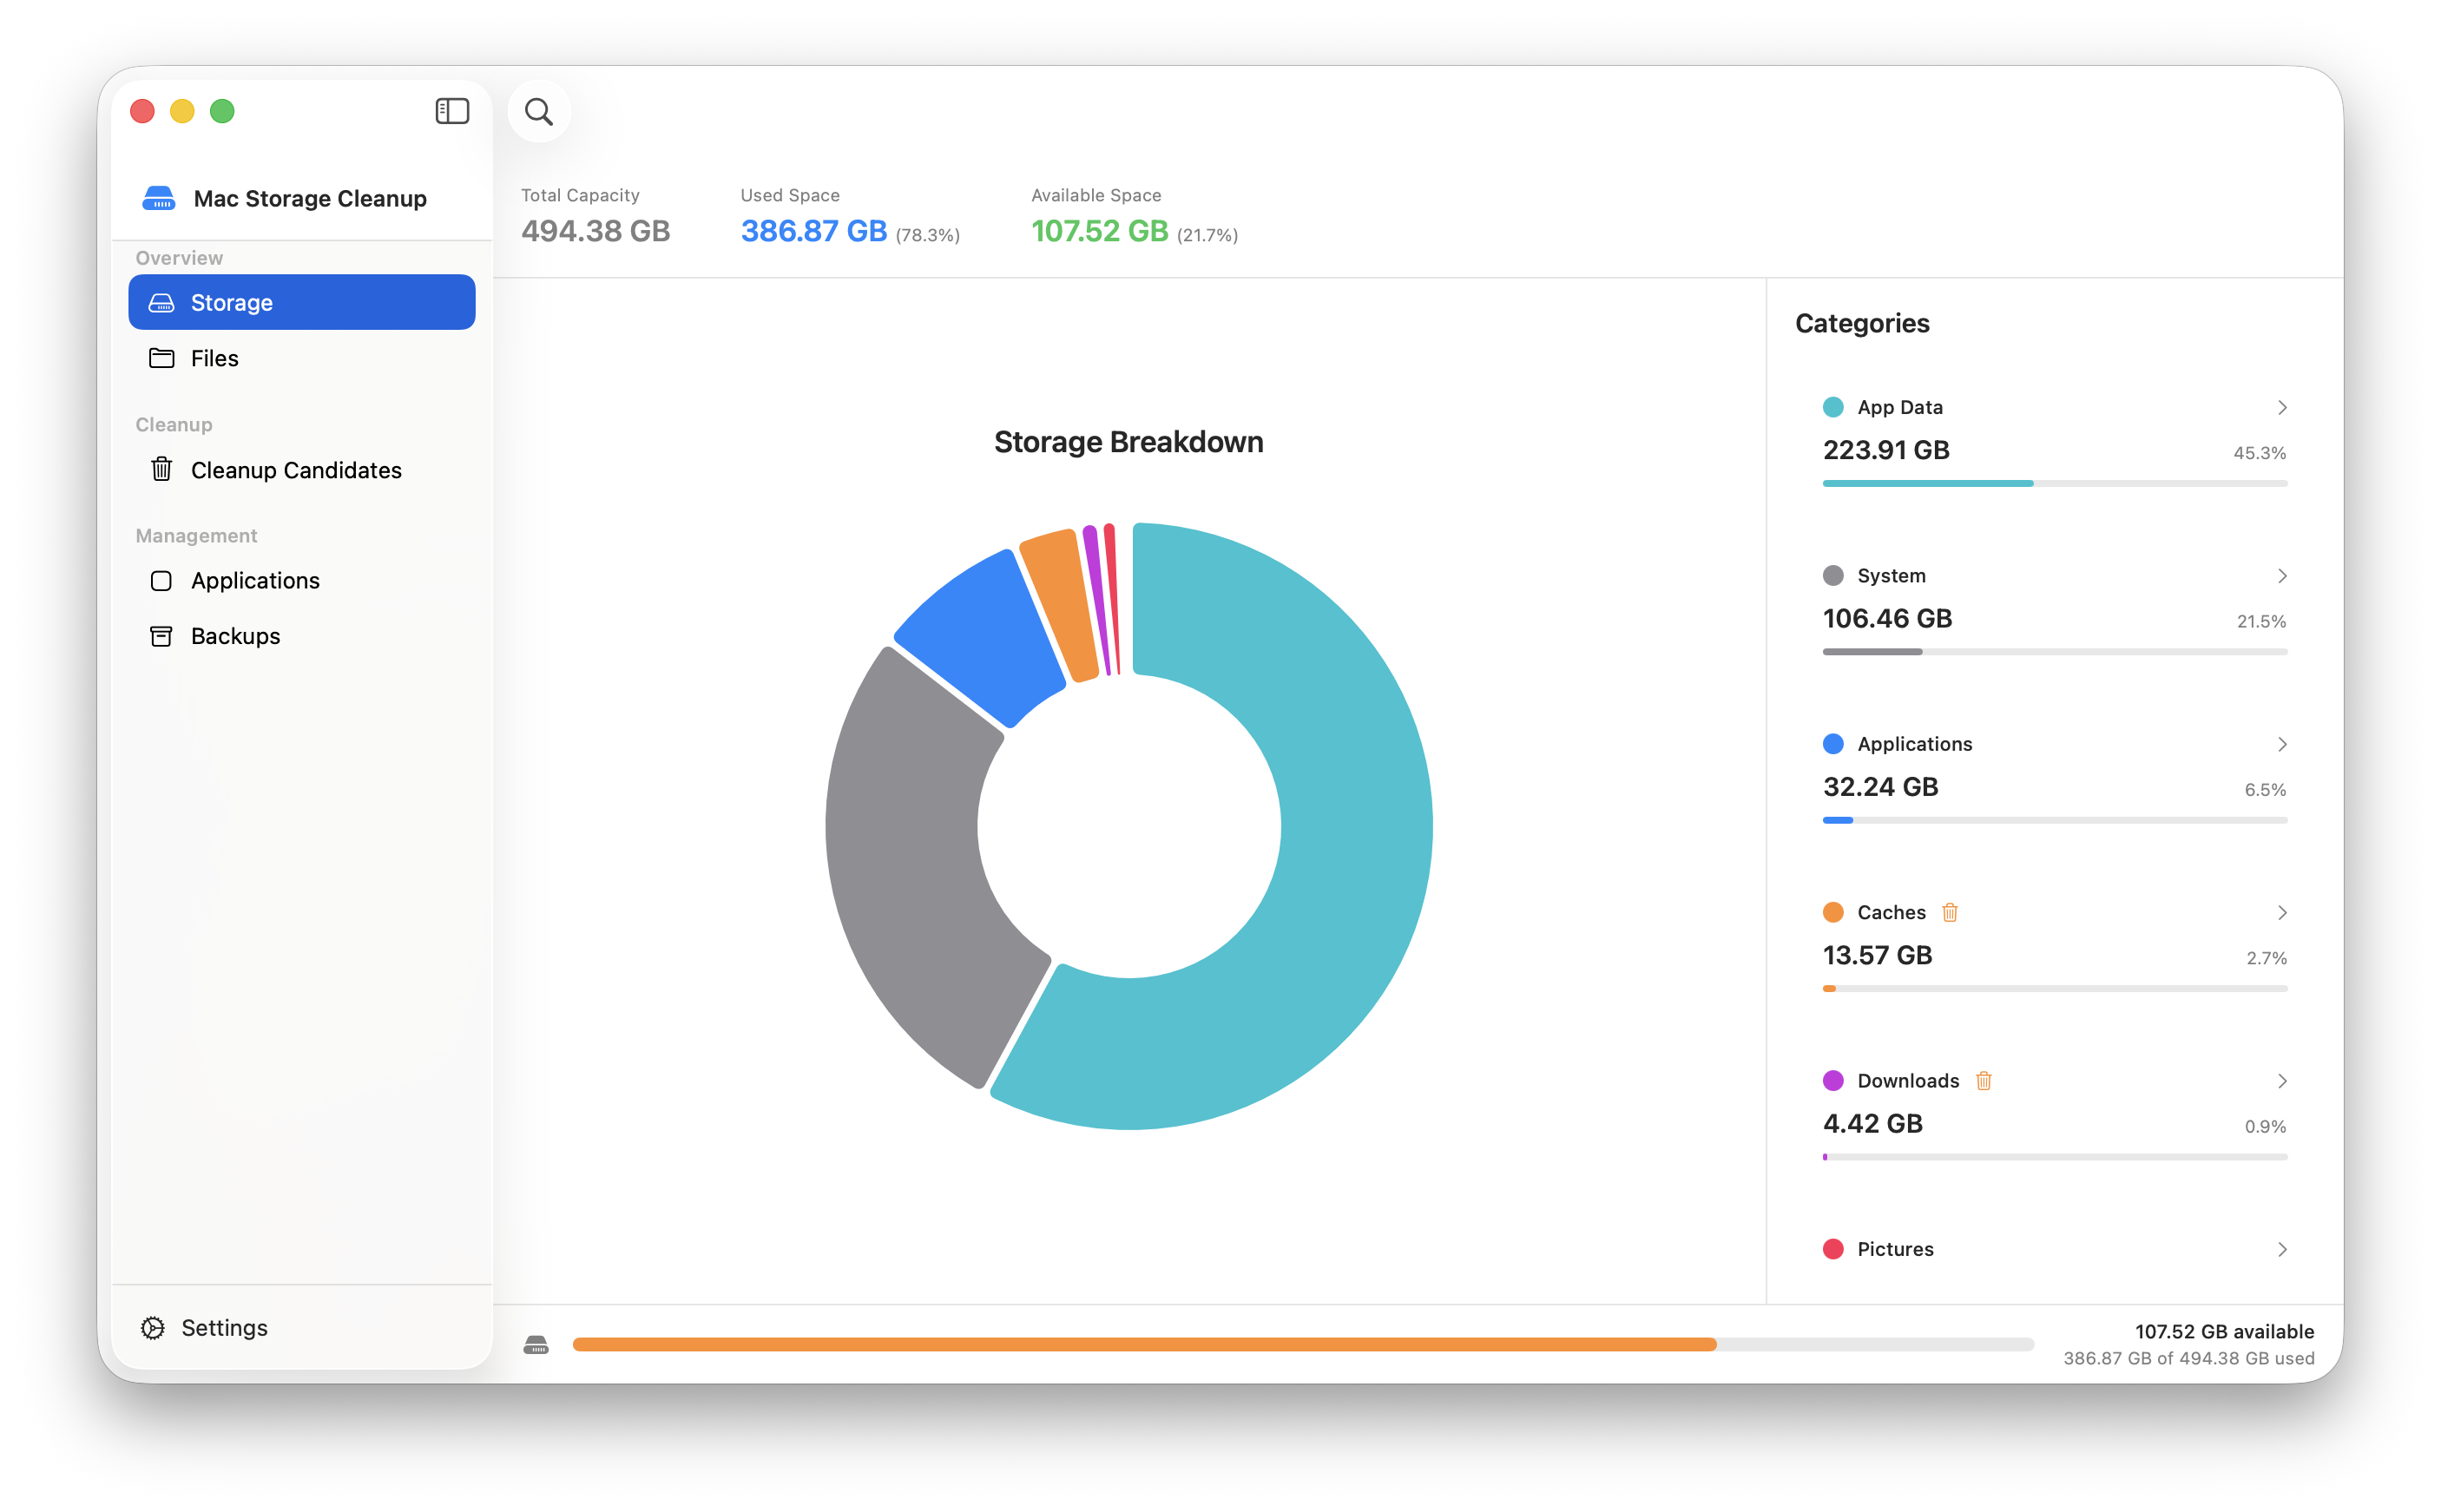Click the red Pictures color dot

tap(1832, 1249)
